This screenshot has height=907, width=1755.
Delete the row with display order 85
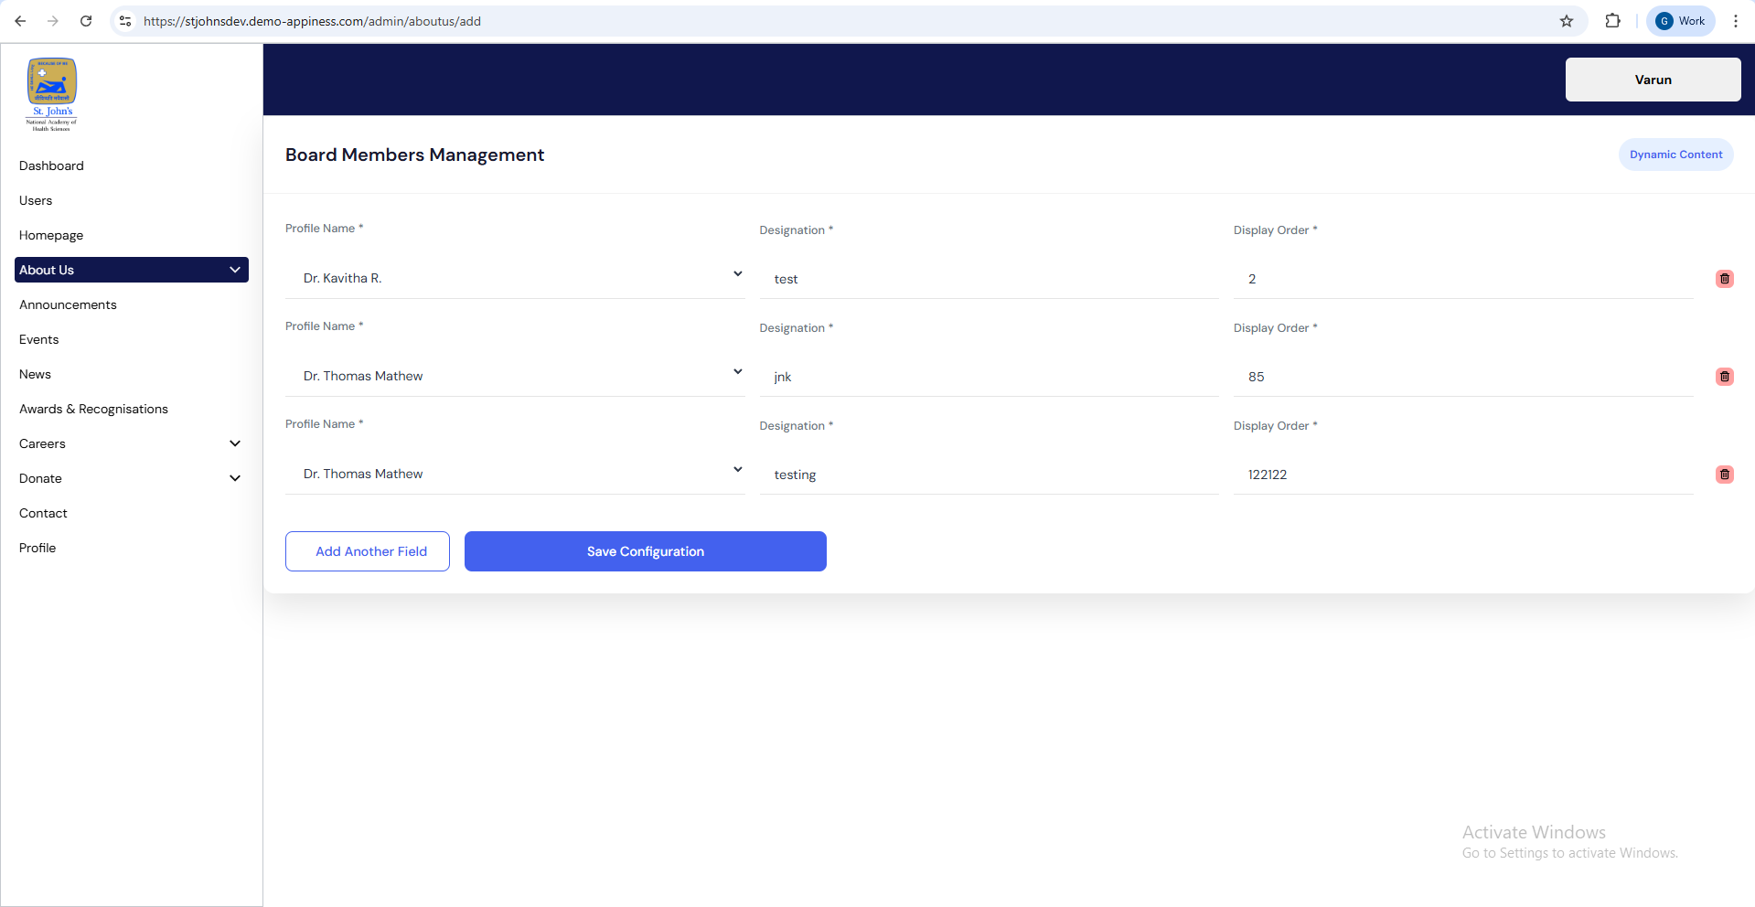pyautogui.click(x=1724, y=377)
